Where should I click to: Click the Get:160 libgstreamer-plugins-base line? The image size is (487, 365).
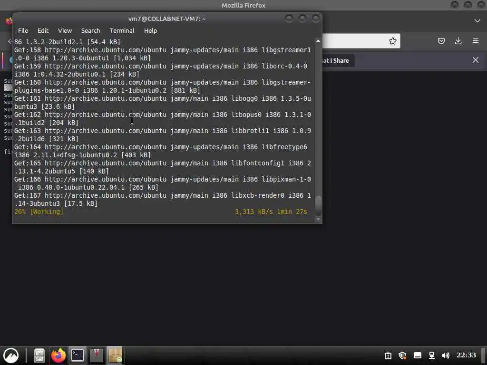[x=163, y=86]
